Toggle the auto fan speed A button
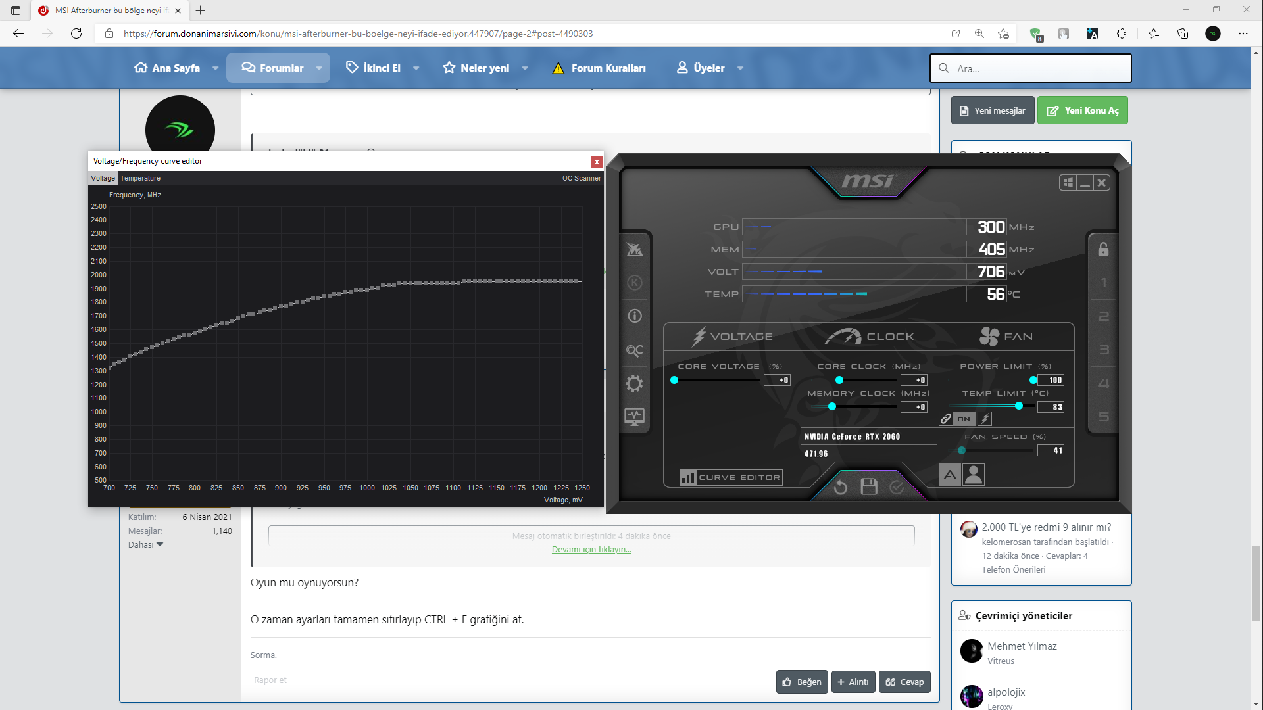Screen dimensions: 1263x710 click(x=950, y=475)
